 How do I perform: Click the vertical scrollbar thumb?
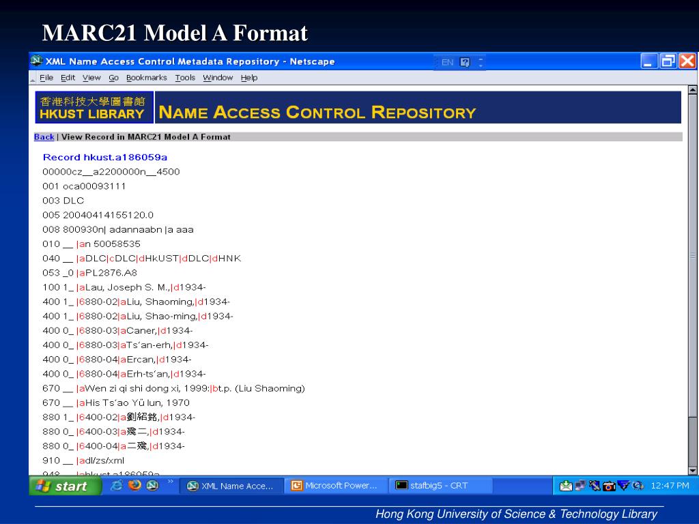coord(692,257)
